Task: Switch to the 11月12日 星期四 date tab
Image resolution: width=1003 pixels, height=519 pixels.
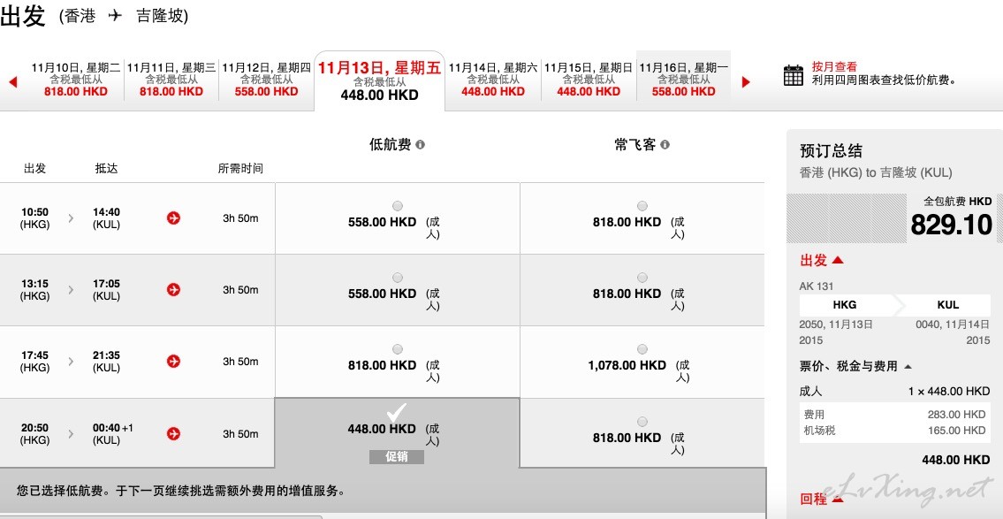Action: pos(266,80)
